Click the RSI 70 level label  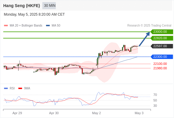click(x=155, y=95)
